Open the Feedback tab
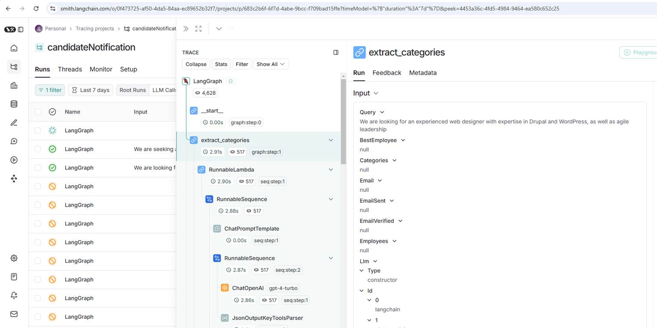This screenshot has width=657, height=328. [x=387, y=73]
